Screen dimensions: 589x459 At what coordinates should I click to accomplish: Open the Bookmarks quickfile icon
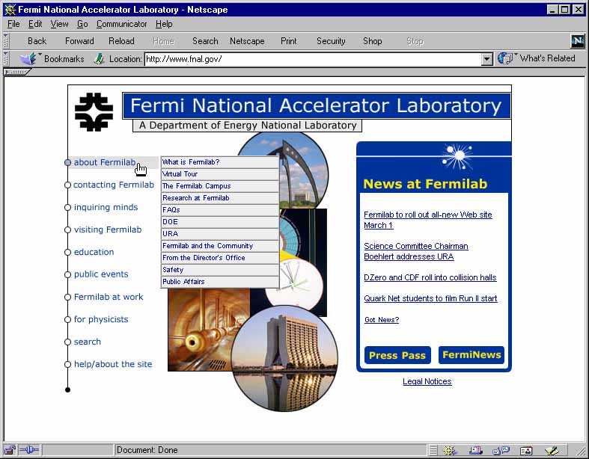click(x=28, y=59)
